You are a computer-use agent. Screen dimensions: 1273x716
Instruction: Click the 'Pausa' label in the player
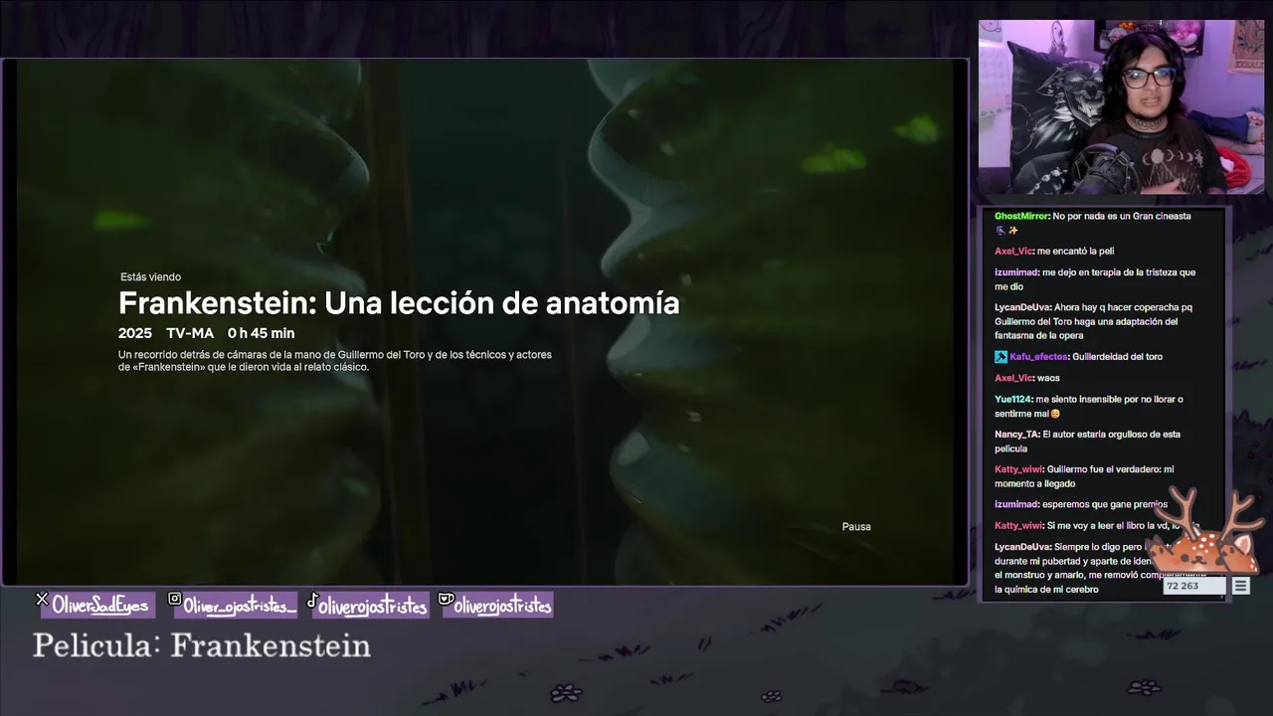click(x=856, y=527)
